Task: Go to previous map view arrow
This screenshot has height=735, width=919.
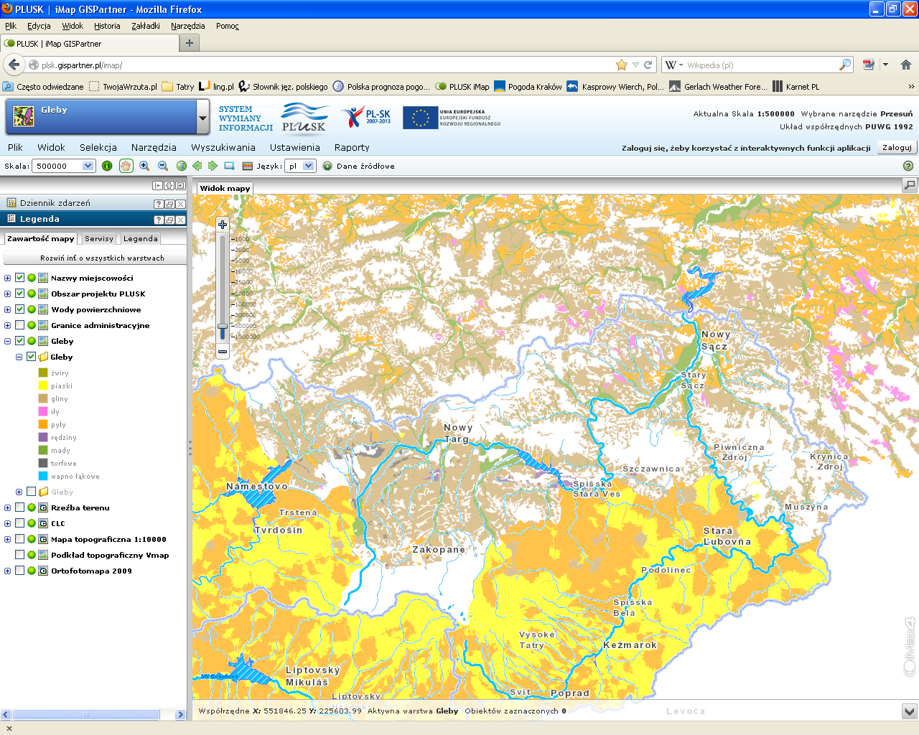Action: tap(197, 166)
